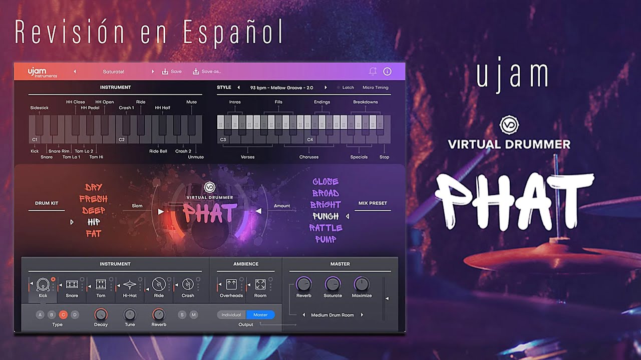Viewport: 641px width, 360px height.
Task: Choose the BRIGHT mix preset
Action: click(x=326, y=204)
